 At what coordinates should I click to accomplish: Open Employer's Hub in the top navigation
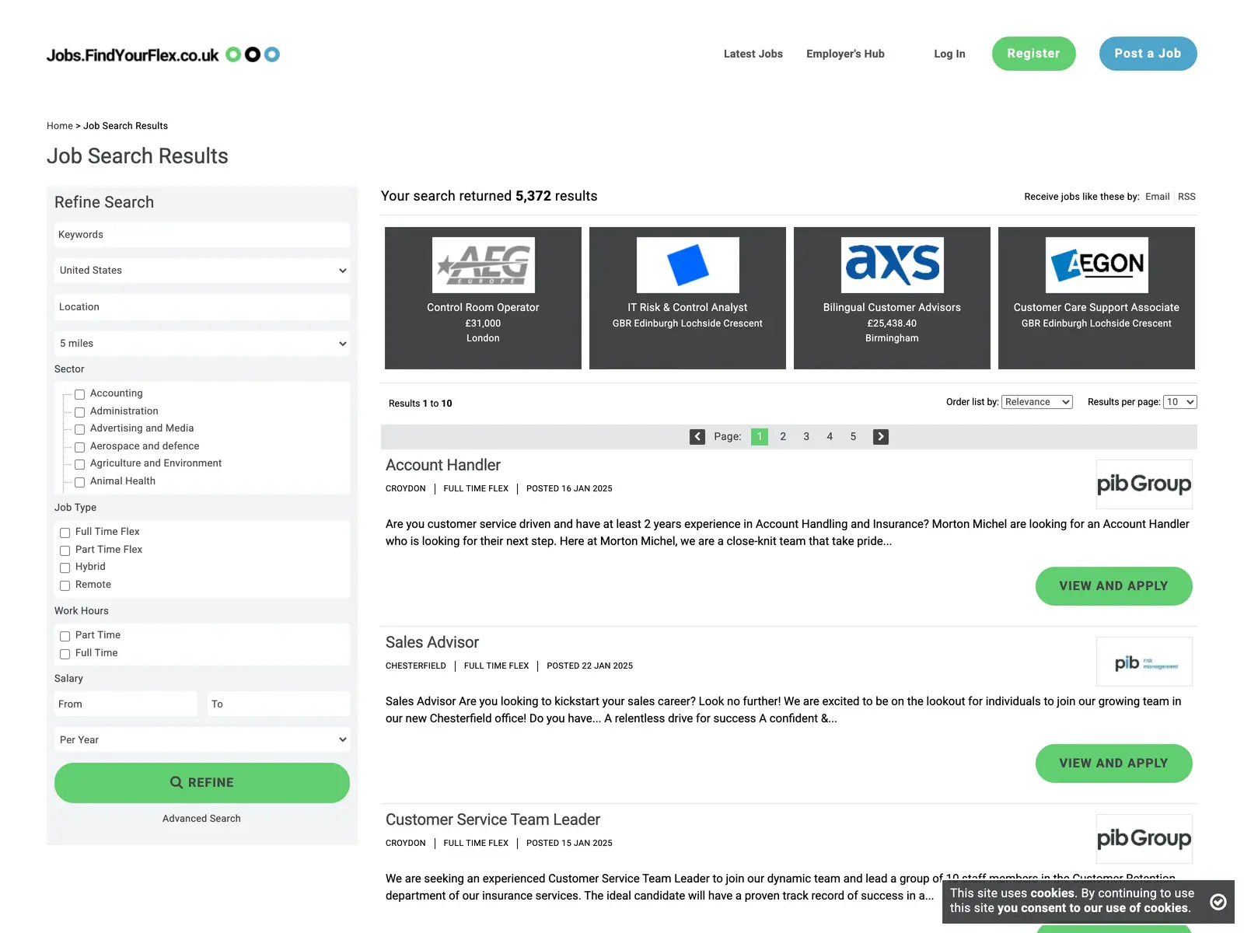(845, 54)
